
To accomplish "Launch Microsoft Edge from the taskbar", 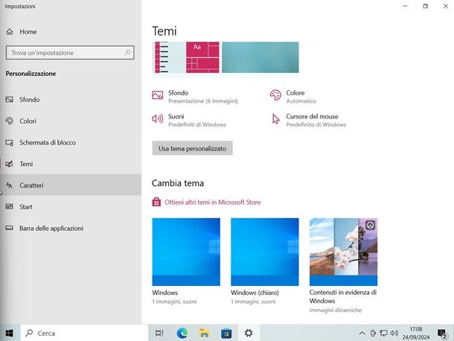I will (182, 333).
